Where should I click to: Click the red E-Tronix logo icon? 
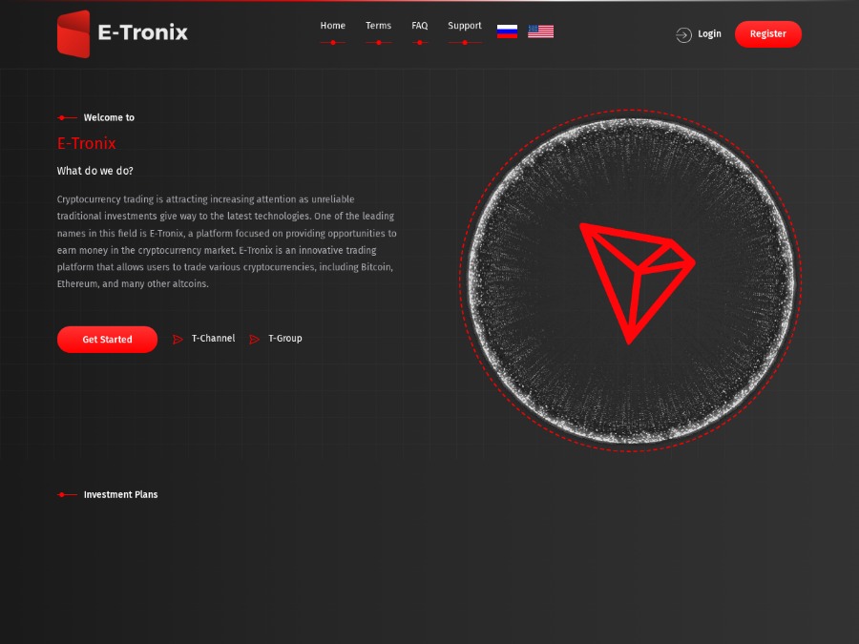(73, 34)
